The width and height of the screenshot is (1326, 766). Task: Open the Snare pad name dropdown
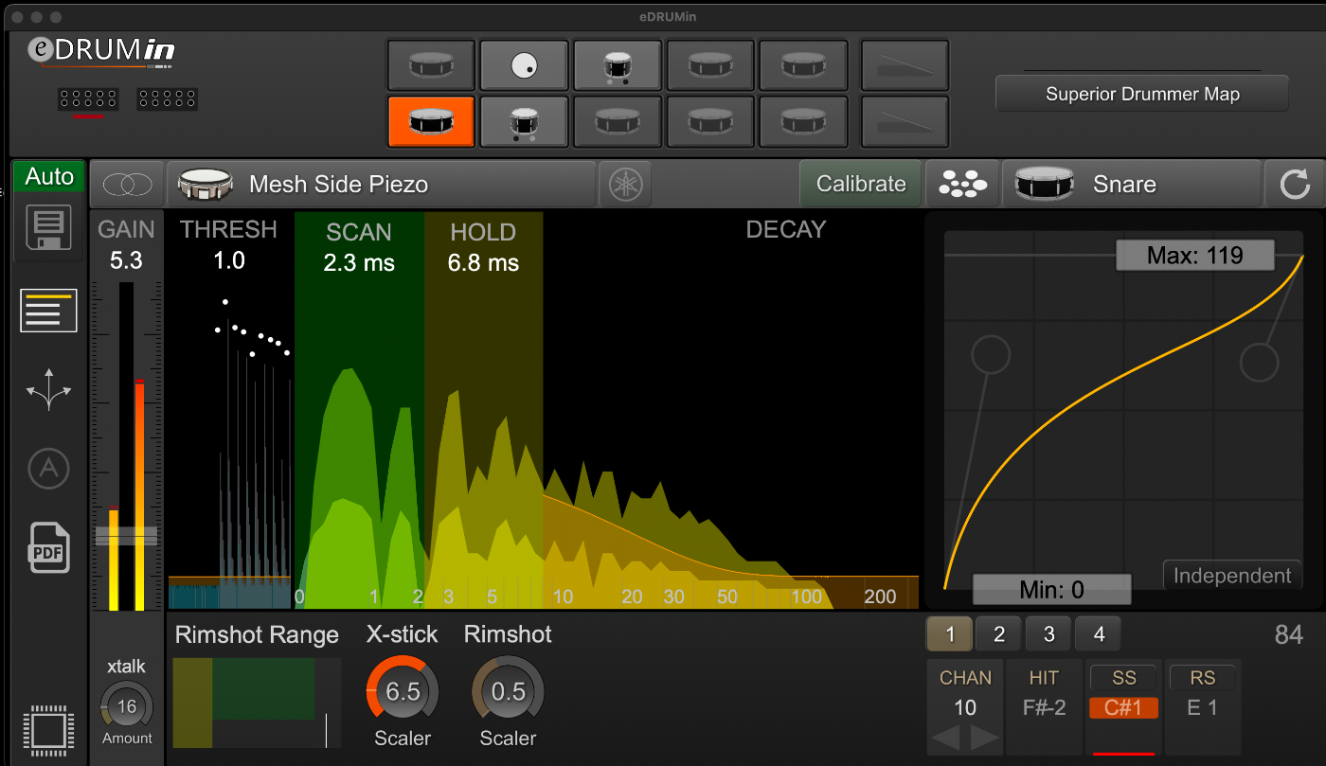point(1133,185)
